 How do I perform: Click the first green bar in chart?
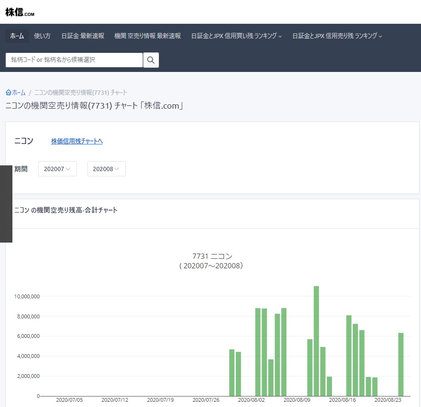tap(232, 372)
